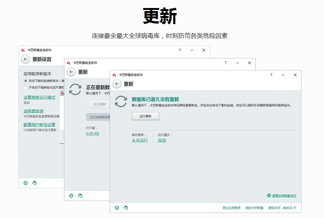Click 卡巴斯基实验室更新服务器 text
This screenshot has height=218, width=324.
(41, 116)
